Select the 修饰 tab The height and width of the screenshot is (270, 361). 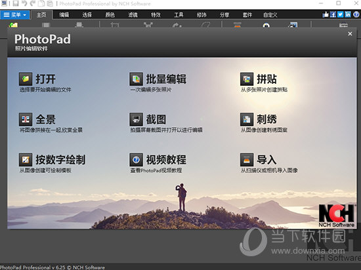(x=202, y=15)
